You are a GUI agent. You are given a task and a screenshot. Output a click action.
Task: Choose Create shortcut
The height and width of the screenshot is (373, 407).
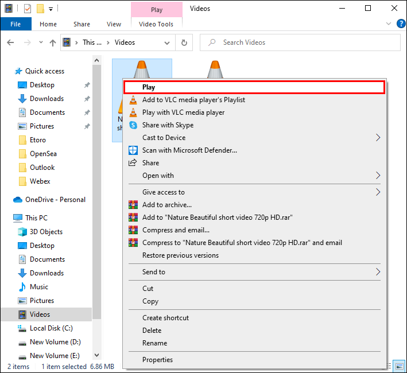click(x=254, y=318)
